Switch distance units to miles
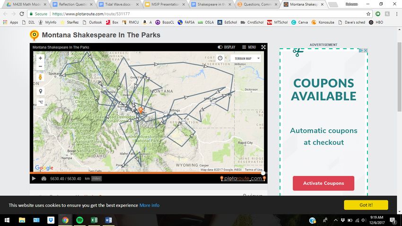The image size is (402, 226). point(96,179)
